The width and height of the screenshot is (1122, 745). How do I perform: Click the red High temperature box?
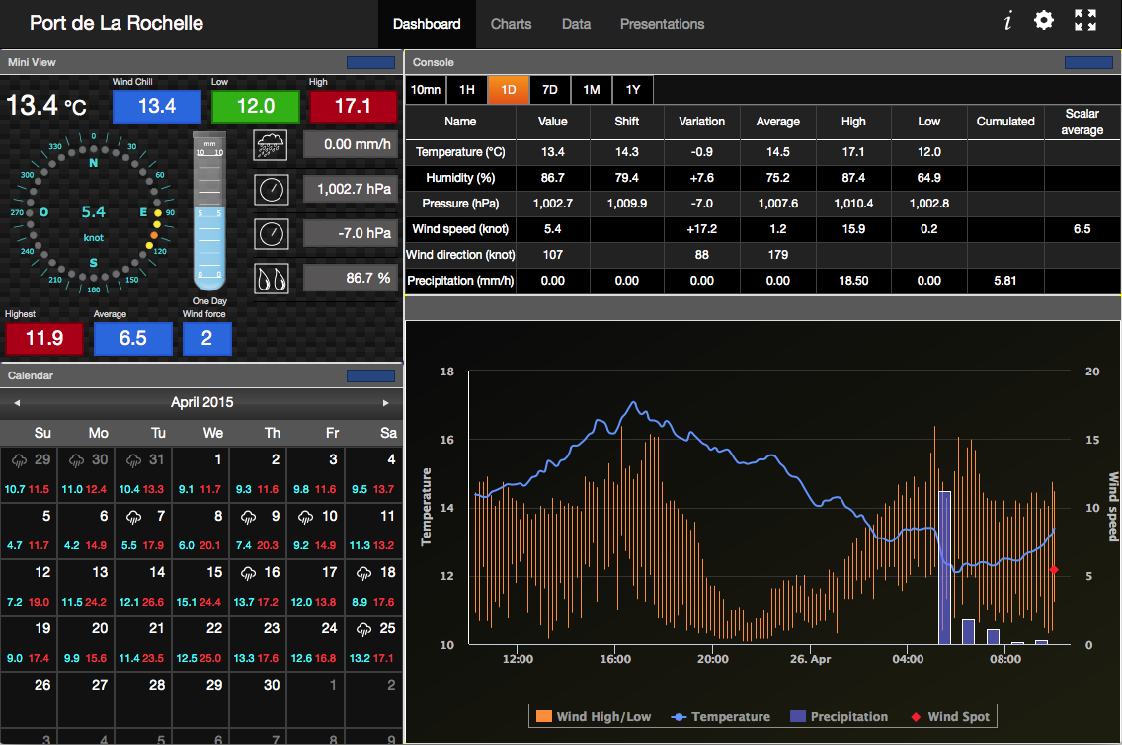353,107
